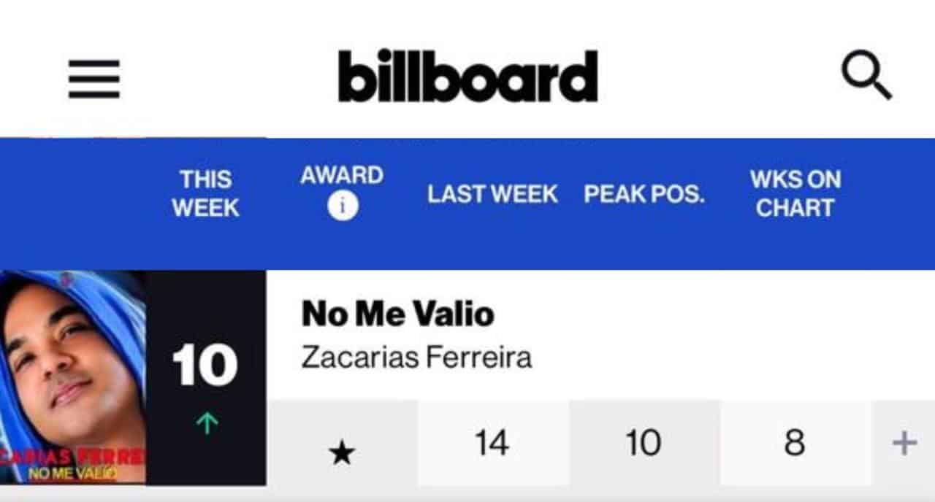
Task: Select the LAST WEEK column header
Action: 492,194
